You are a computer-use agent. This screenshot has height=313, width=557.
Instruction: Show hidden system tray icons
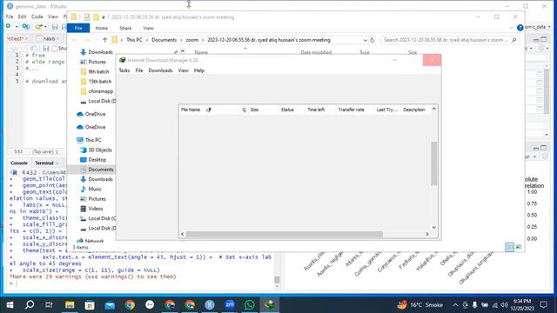tap(455, 304)
